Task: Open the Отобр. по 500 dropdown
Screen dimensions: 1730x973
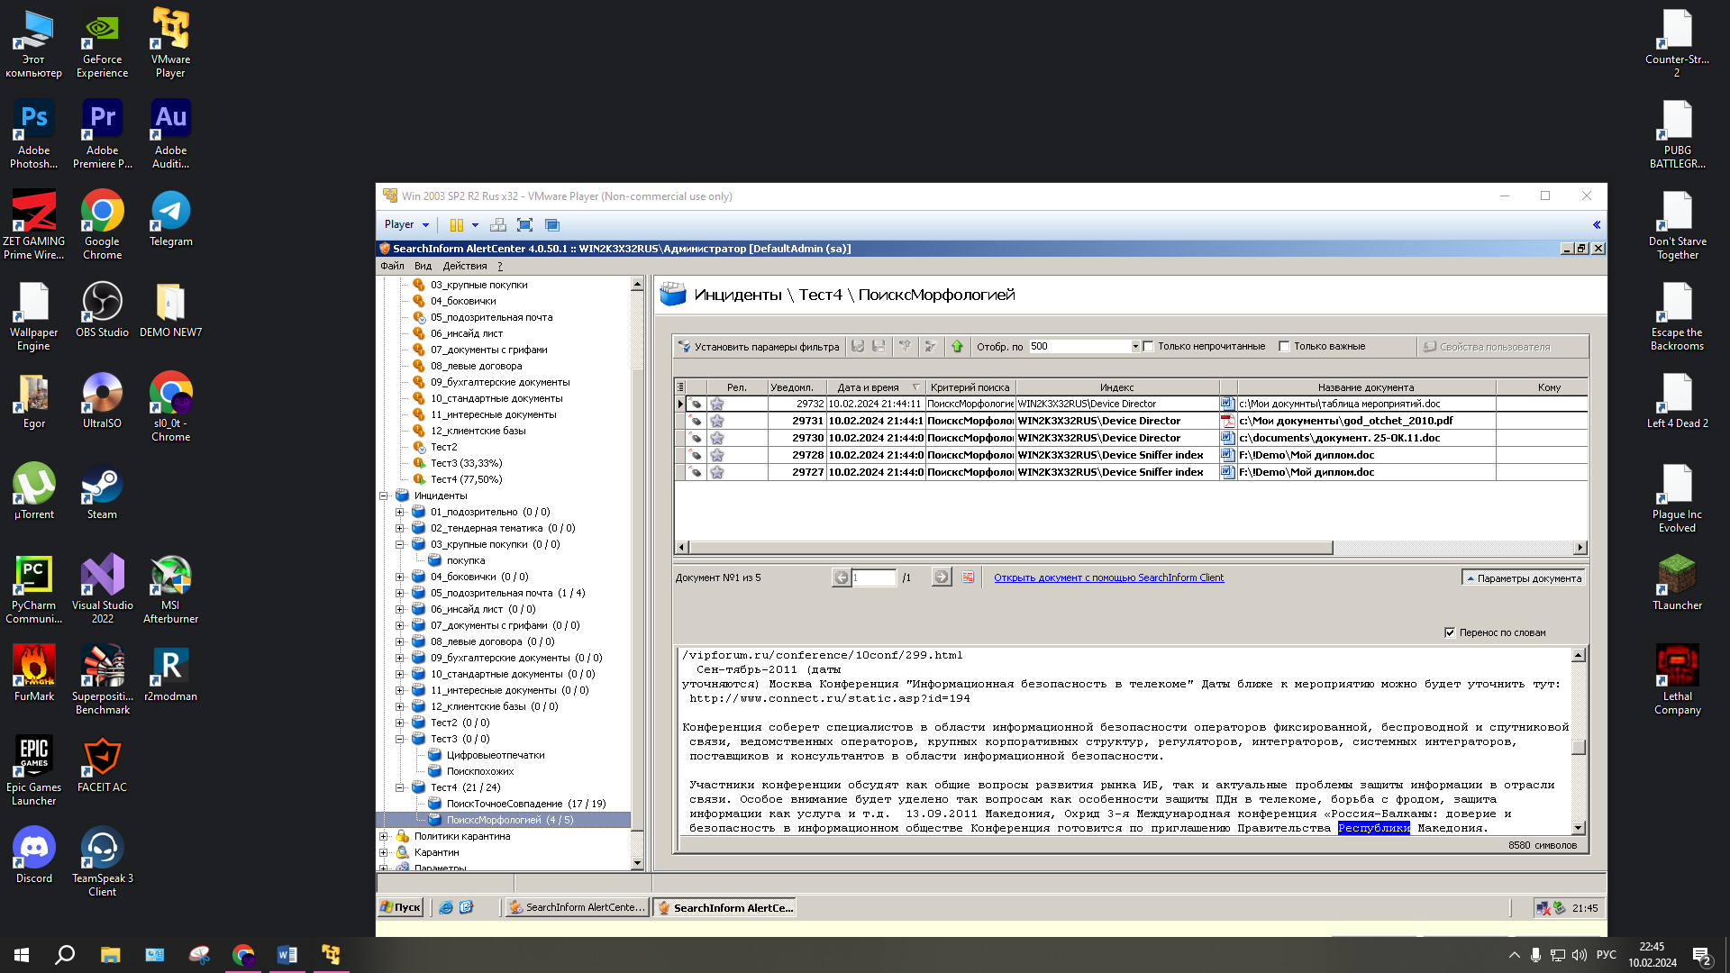Action: tap(1135, 347)
